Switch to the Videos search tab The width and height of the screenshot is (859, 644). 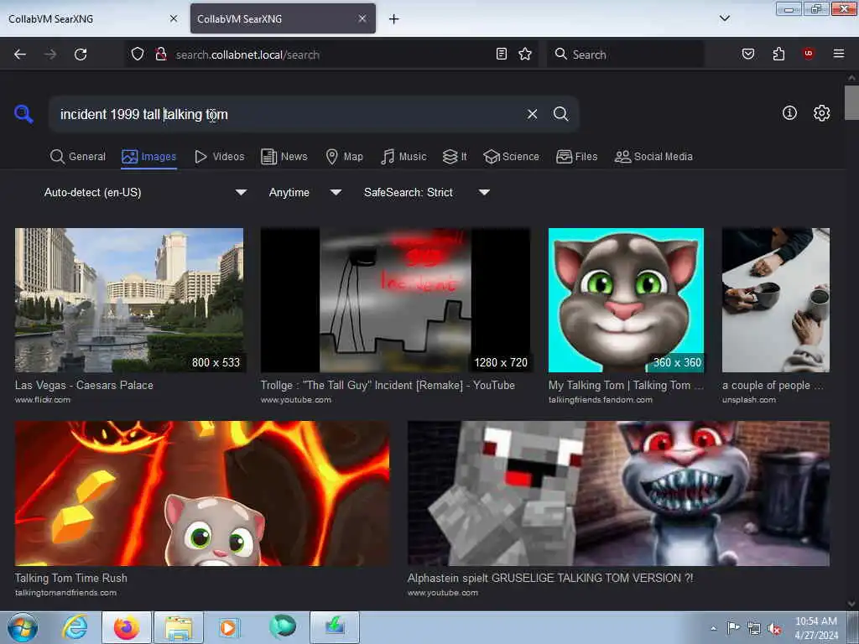[219, 157]
